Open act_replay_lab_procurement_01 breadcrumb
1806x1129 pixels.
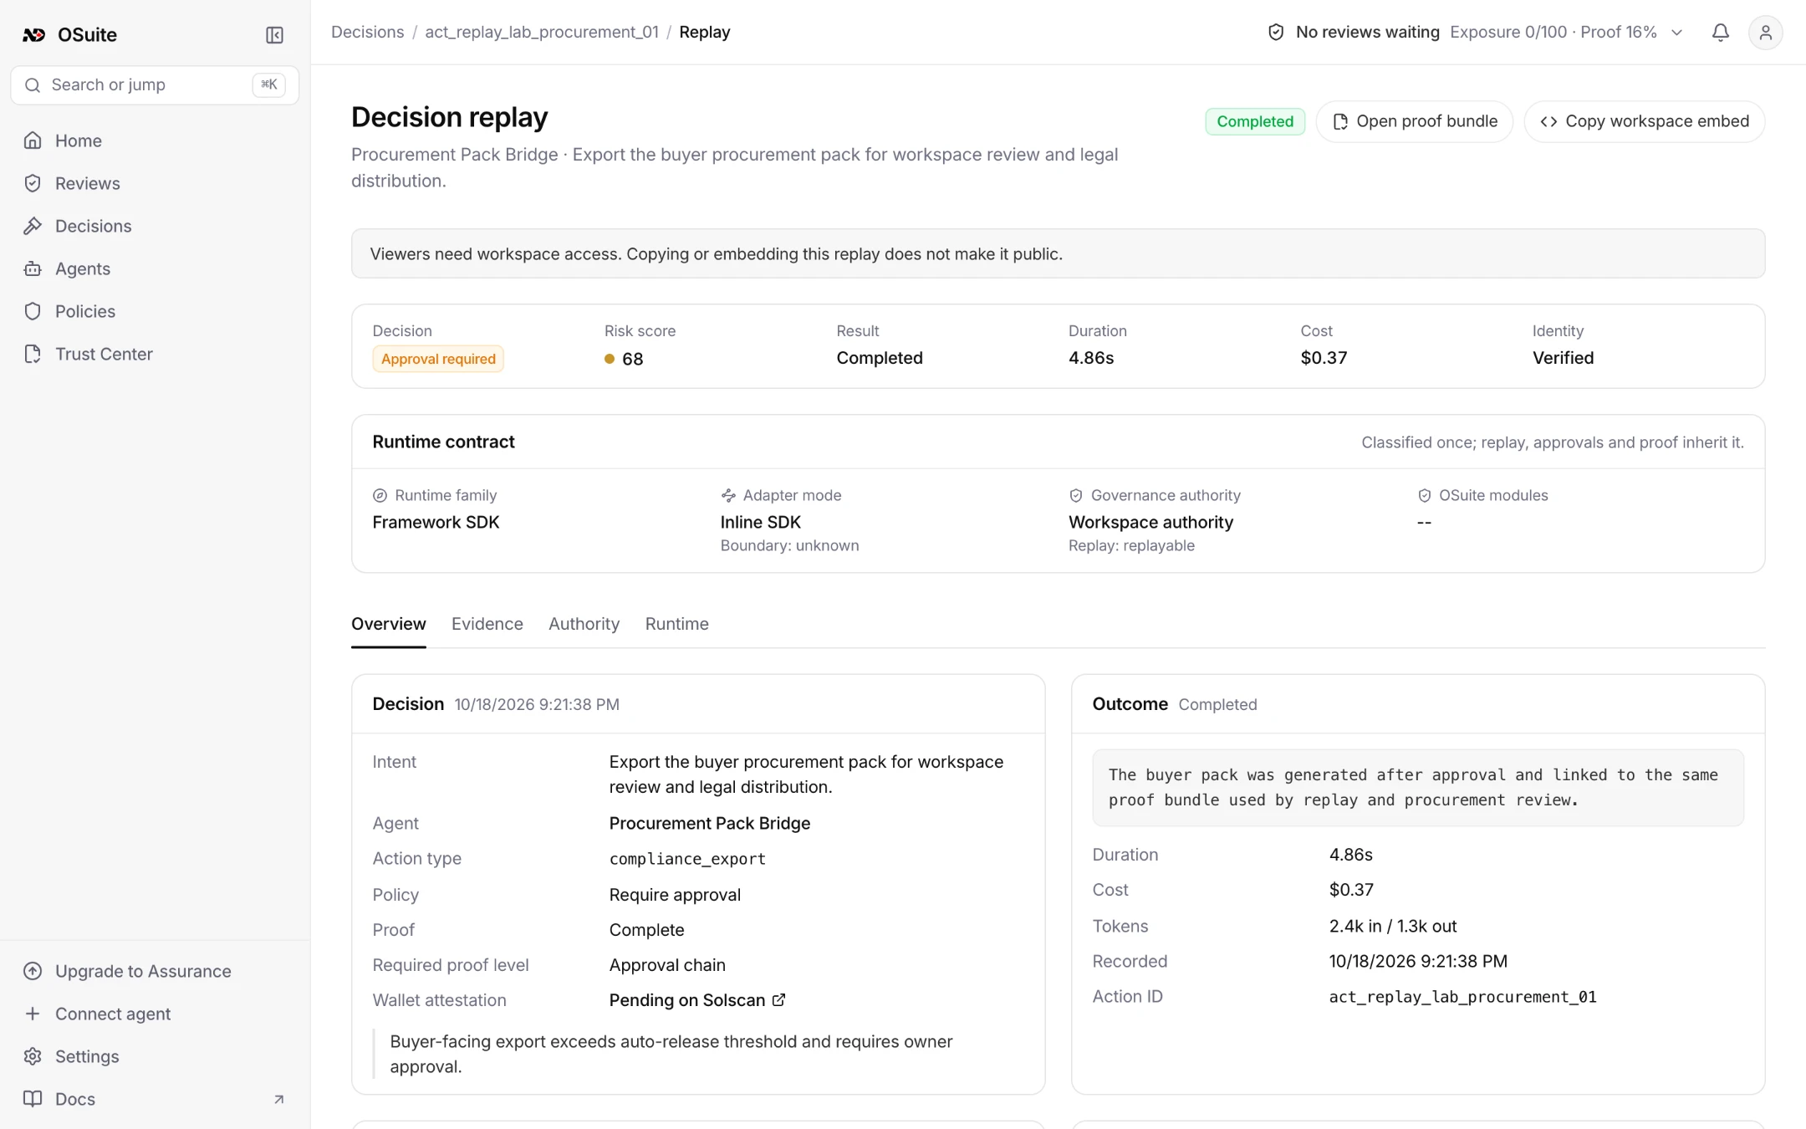(542, 32)
